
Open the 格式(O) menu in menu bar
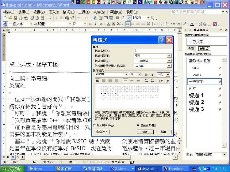69,12
